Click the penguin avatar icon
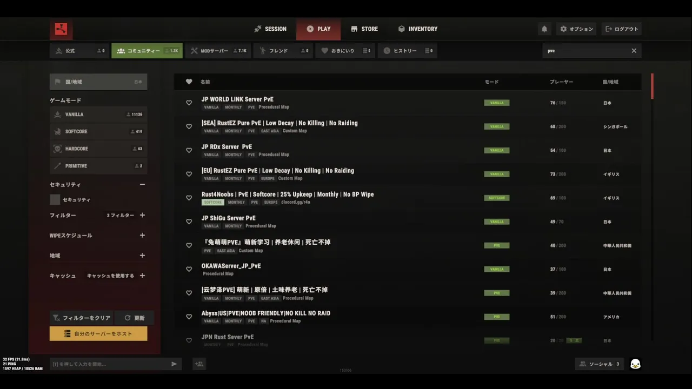692x389 pixels. [x=635, y=364]
